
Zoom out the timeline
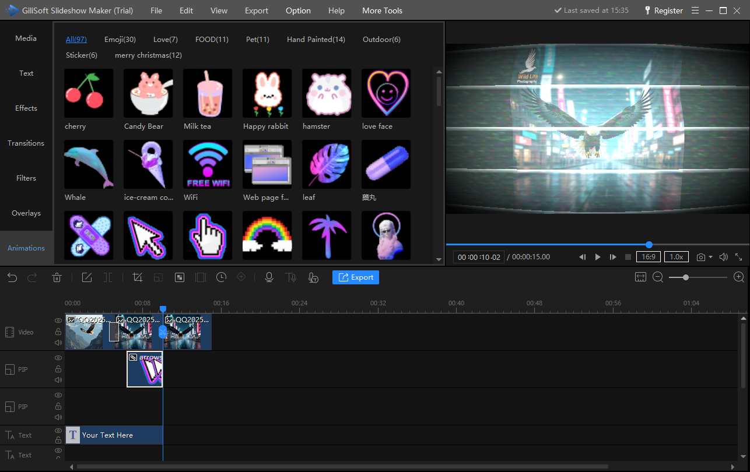658,277
